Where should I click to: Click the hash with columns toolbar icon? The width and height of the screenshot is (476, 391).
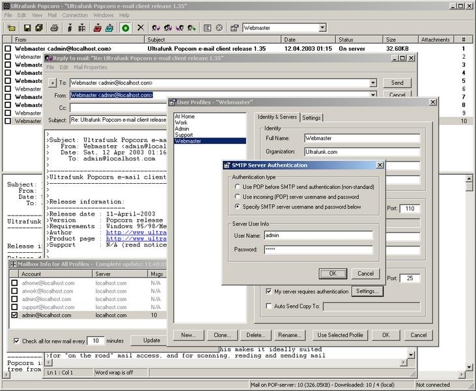81,28
